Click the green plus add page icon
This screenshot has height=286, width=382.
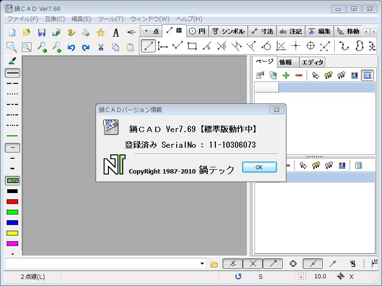pyautogui.click(x=286, y=75)
